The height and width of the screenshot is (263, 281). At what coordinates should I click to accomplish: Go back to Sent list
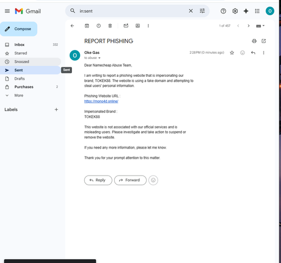pyautogui.click(x=72, y=26)
